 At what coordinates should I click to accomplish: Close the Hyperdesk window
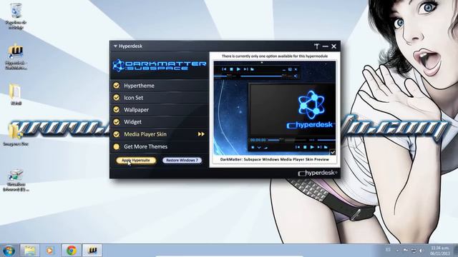coord(334,46)
